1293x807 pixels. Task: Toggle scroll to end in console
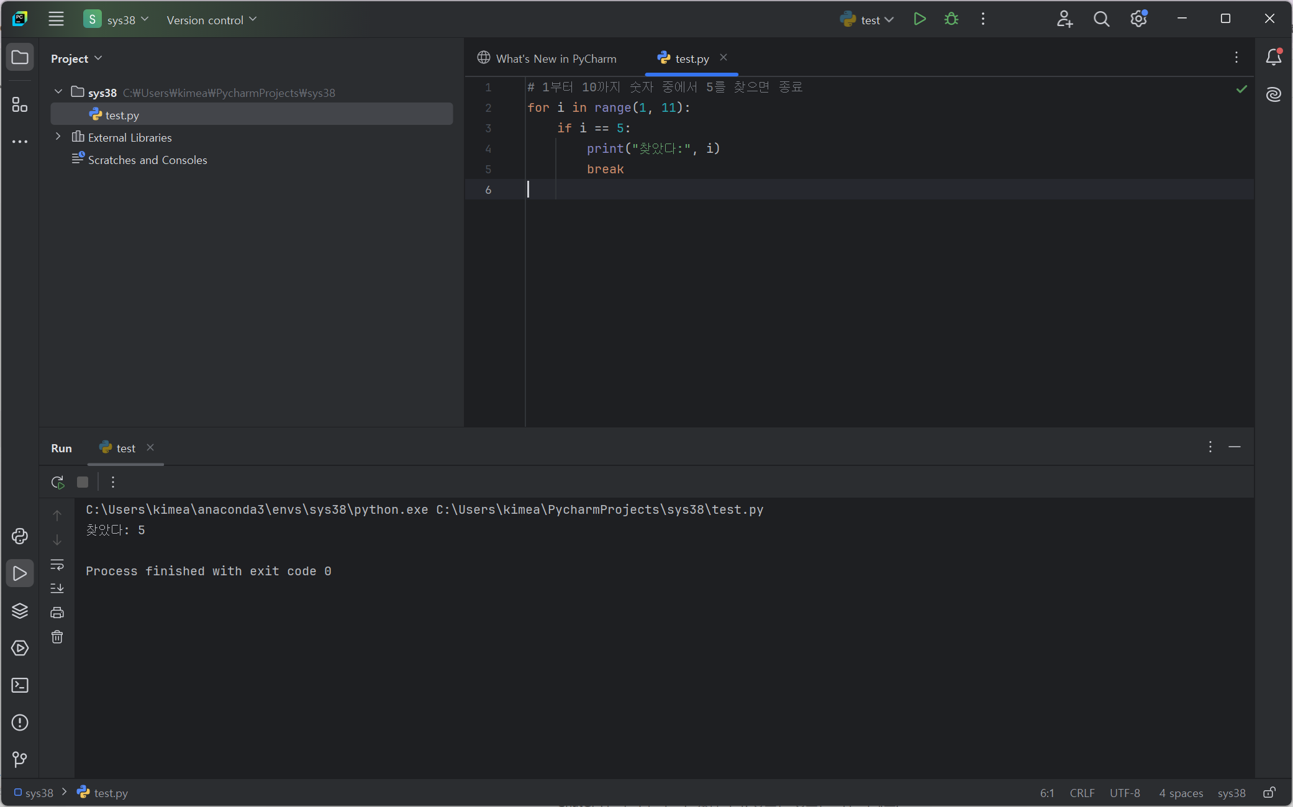57,588
